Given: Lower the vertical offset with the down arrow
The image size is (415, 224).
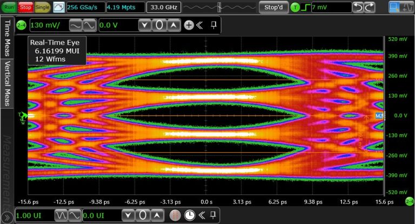Looking at the screenshot, I should pyautogui.click(x=144, y=25).
